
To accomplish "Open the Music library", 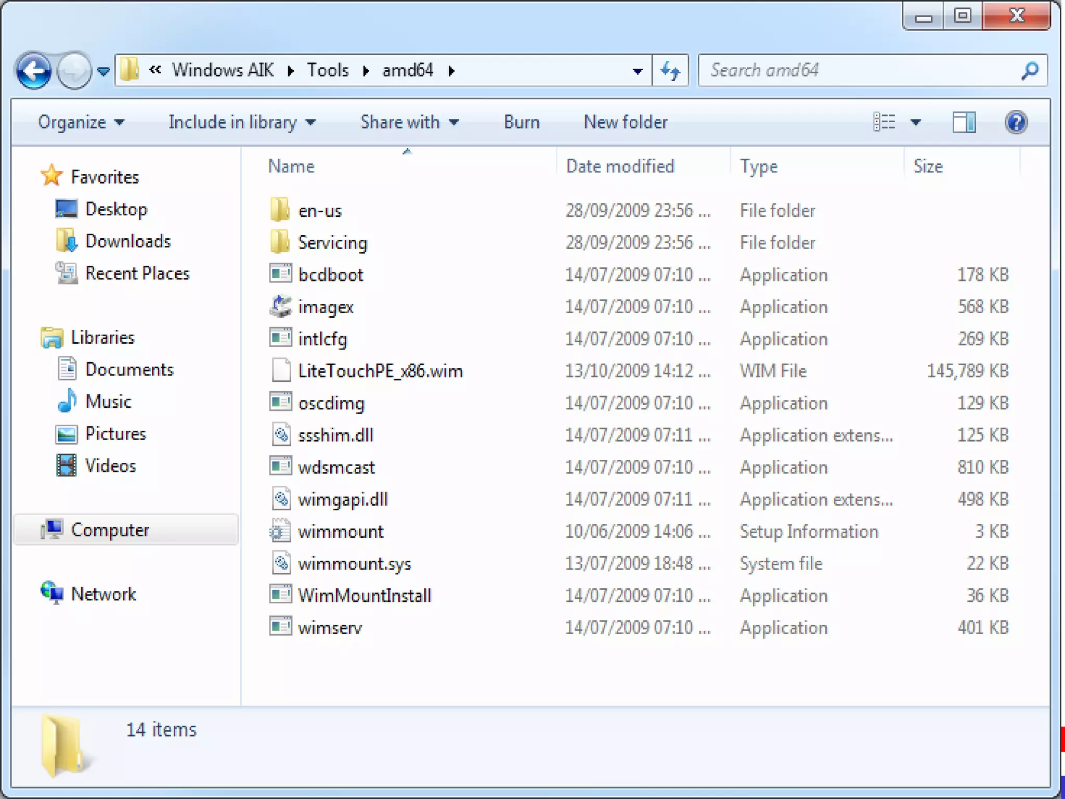I will [x=108, y=402].
